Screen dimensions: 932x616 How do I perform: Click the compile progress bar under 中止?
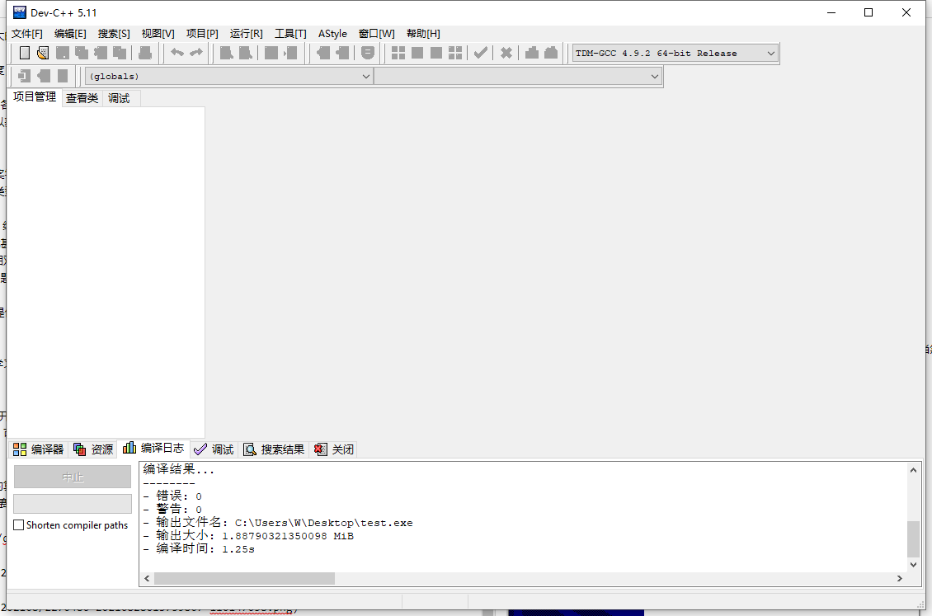(73, 504)
